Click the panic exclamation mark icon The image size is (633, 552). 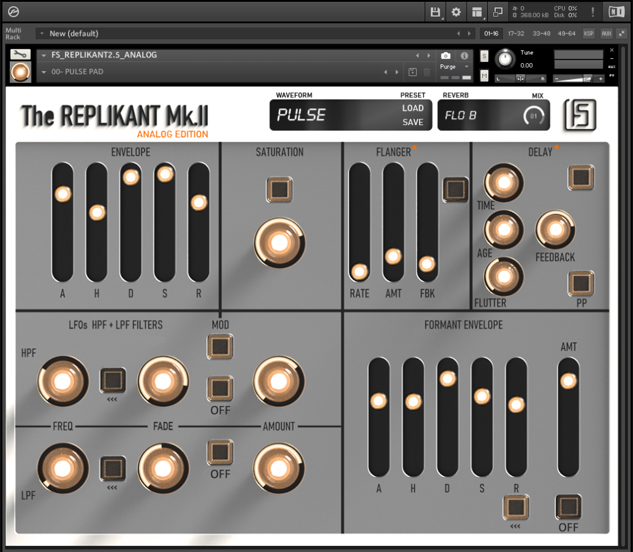593,12
